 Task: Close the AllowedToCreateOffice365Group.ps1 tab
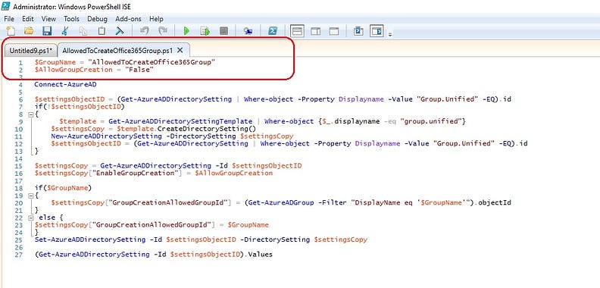pos(180,50)
